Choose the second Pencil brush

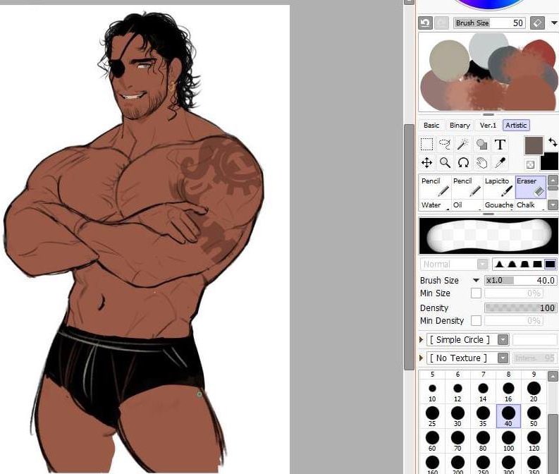467,186
